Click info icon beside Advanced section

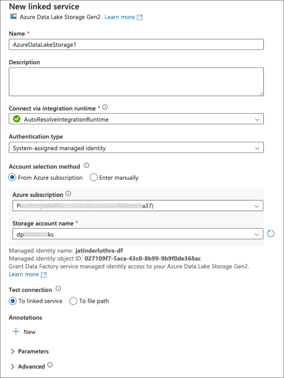pyautogui.click(x=50, y=365)
